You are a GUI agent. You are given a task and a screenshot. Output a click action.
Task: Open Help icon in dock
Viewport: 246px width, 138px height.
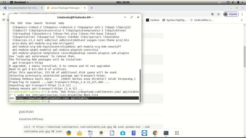(x=133, y=133)
